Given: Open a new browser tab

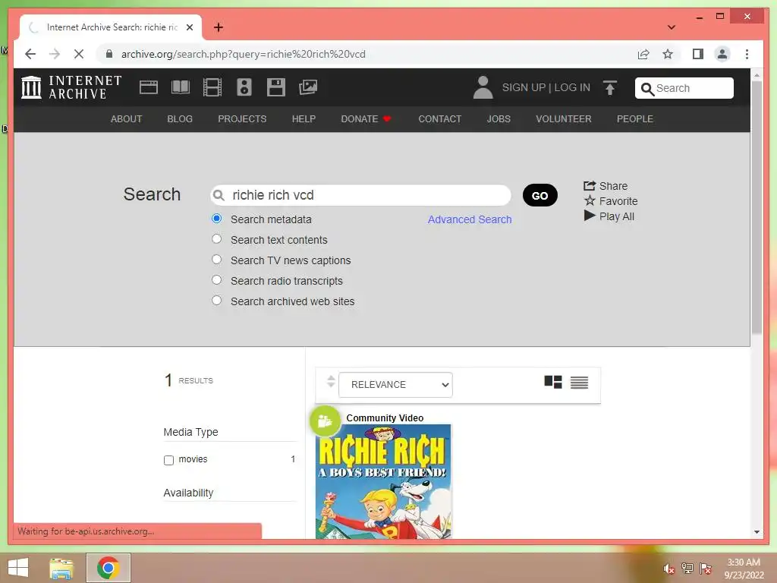Looking at the screenshot, I should pyautogui.click(x=219, y=27).
